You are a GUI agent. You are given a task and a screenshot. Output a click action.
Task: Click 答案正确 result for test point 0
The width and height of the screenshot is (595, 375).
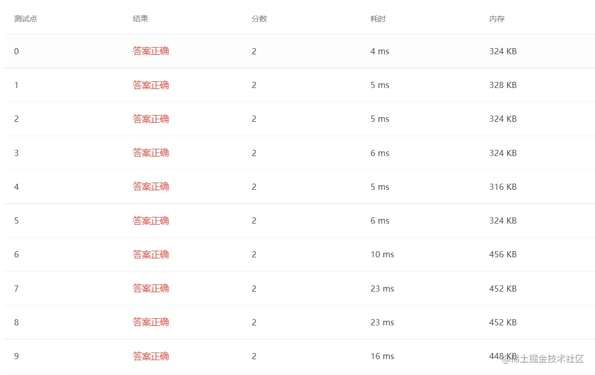(x=151, y=51)
